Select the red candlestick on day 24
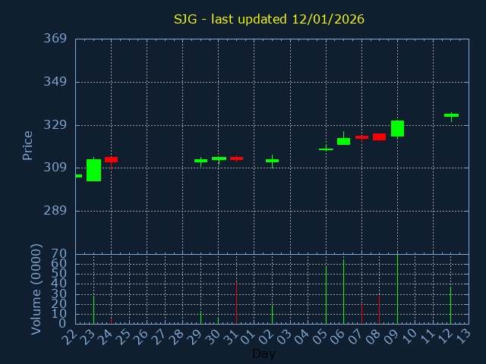Image resolution: width=486 pixels, height=364 pixels. (x=111, y=159)
